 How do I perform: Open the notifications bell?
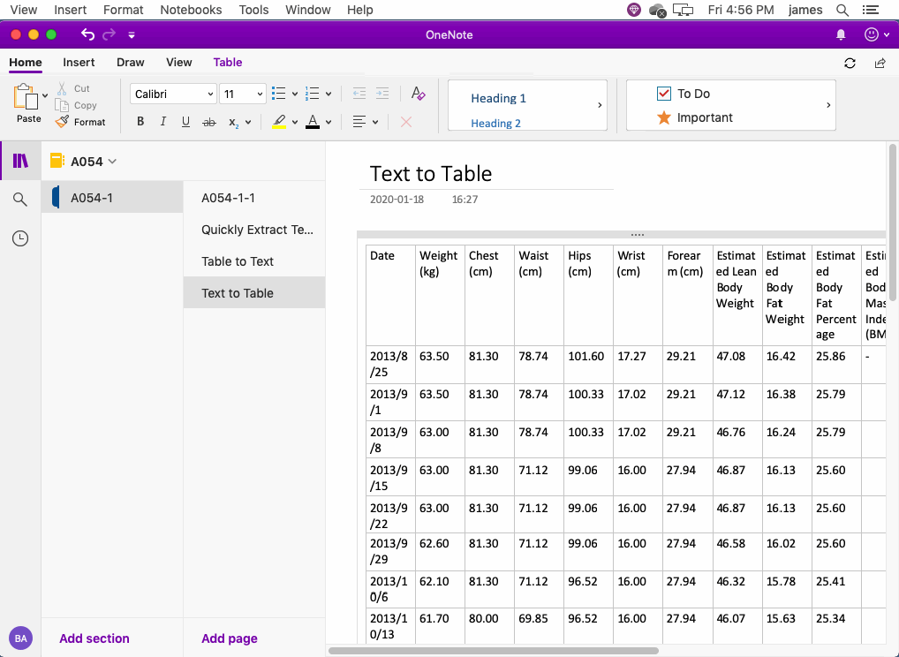(x=841, y=35)
